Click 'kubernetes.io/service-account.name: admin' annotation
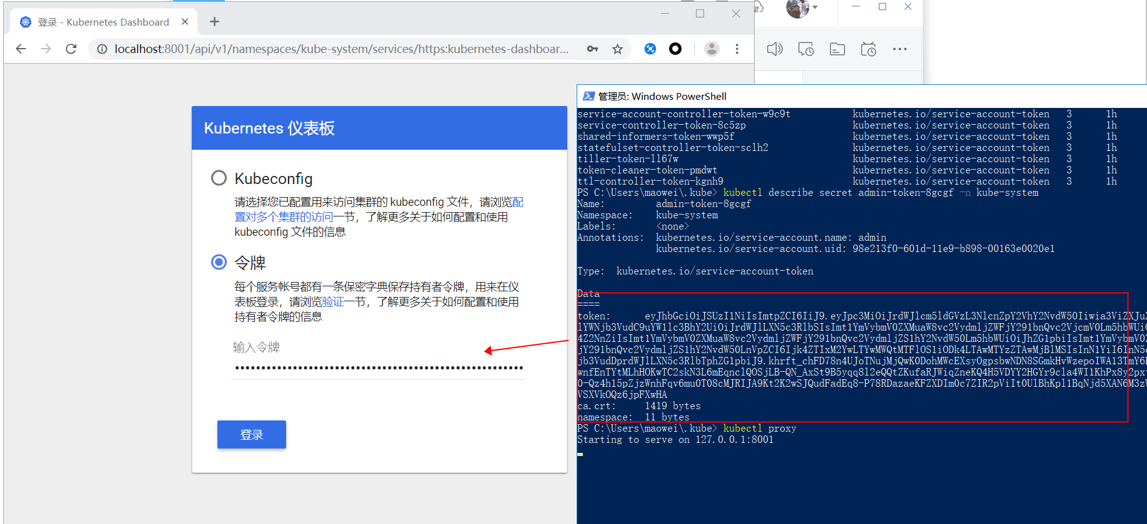The height and width of the screenshot is (524, 1147). coord(771,237)
